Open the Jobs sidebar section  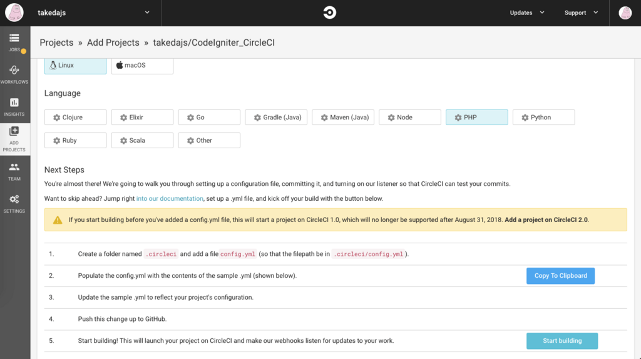point(15,43)
